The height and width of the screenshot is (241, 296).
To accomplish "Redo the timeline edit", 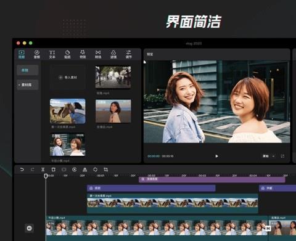I will coord(32,170).
